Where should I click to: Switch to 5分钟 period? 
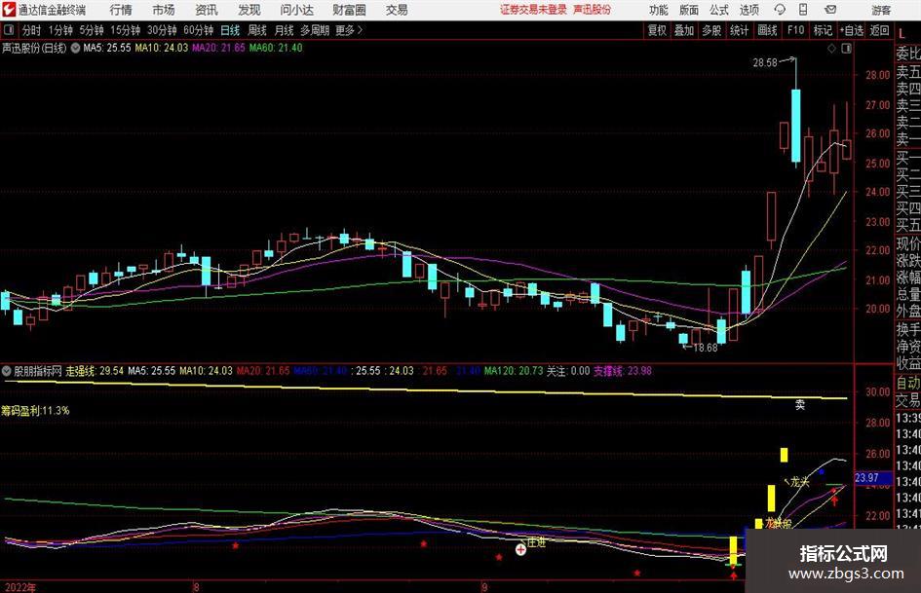91,30
